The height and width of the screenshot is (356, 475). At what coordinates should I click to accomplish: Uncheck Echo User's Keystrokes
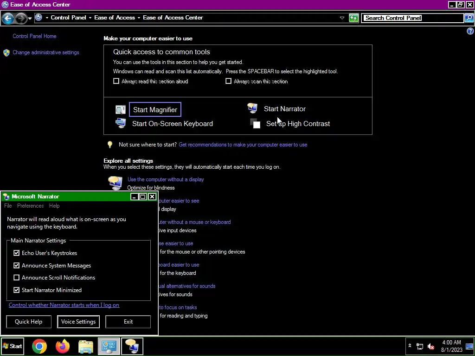pos(16,253)
